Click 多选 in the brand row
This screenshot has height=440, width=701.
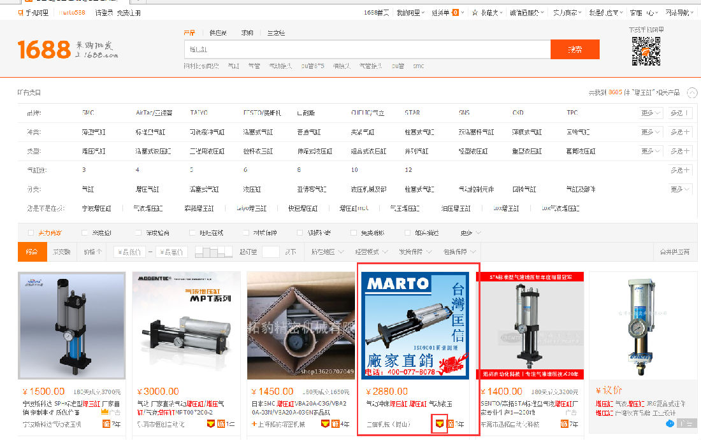pos(679,113)
